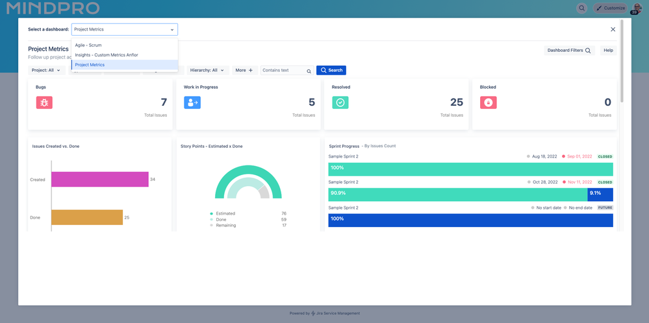Click the blue FUTURE sprint 100% bar
The image size is (649, 323).
pyautogui.click(x=470, y=220)
